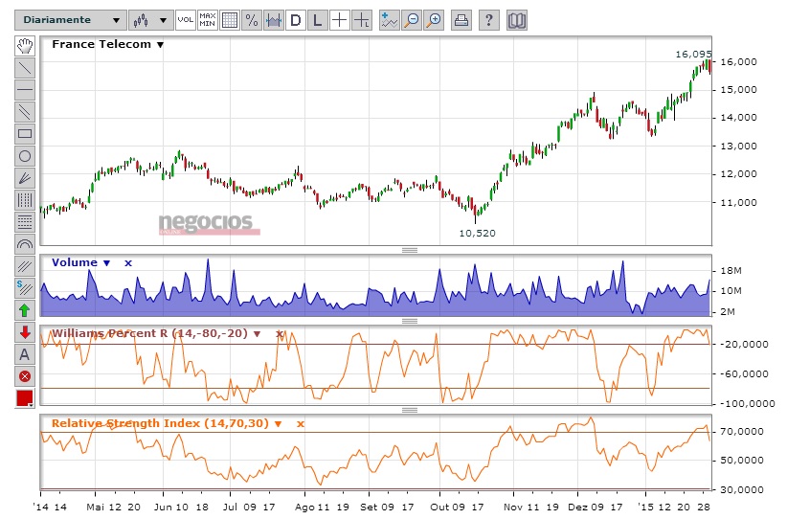Image resolution: width=787 pixels, height=519 pixels.
Task: Select the rectangle drawing tool
Action: (25, 134)
